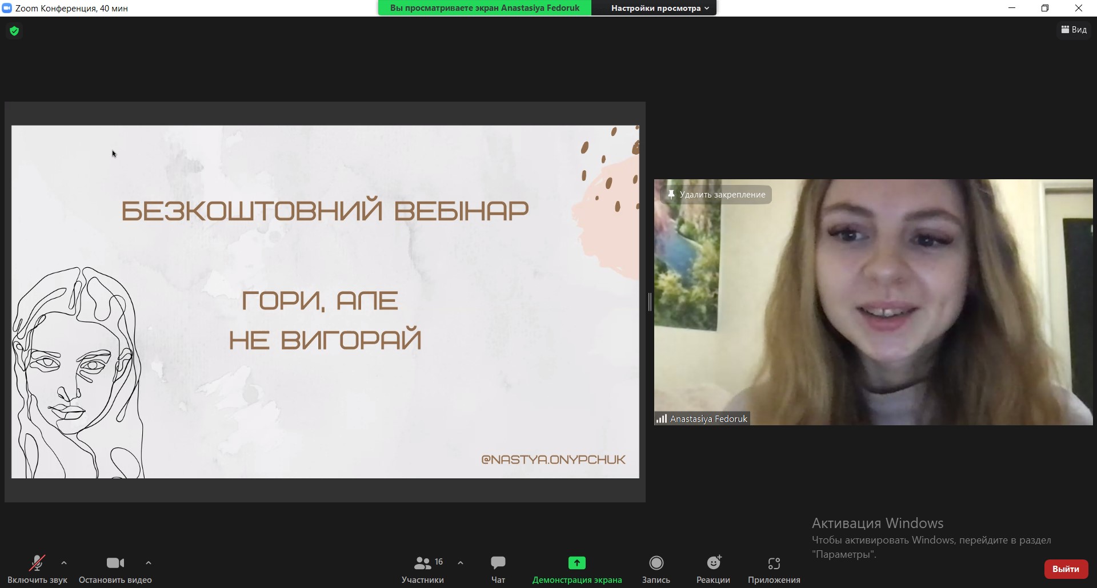The width and height of the screenshot is (1097, 588).
Task: Open the Реакции emoji menu
Action: pyautogui.click(x=713, y=569)
